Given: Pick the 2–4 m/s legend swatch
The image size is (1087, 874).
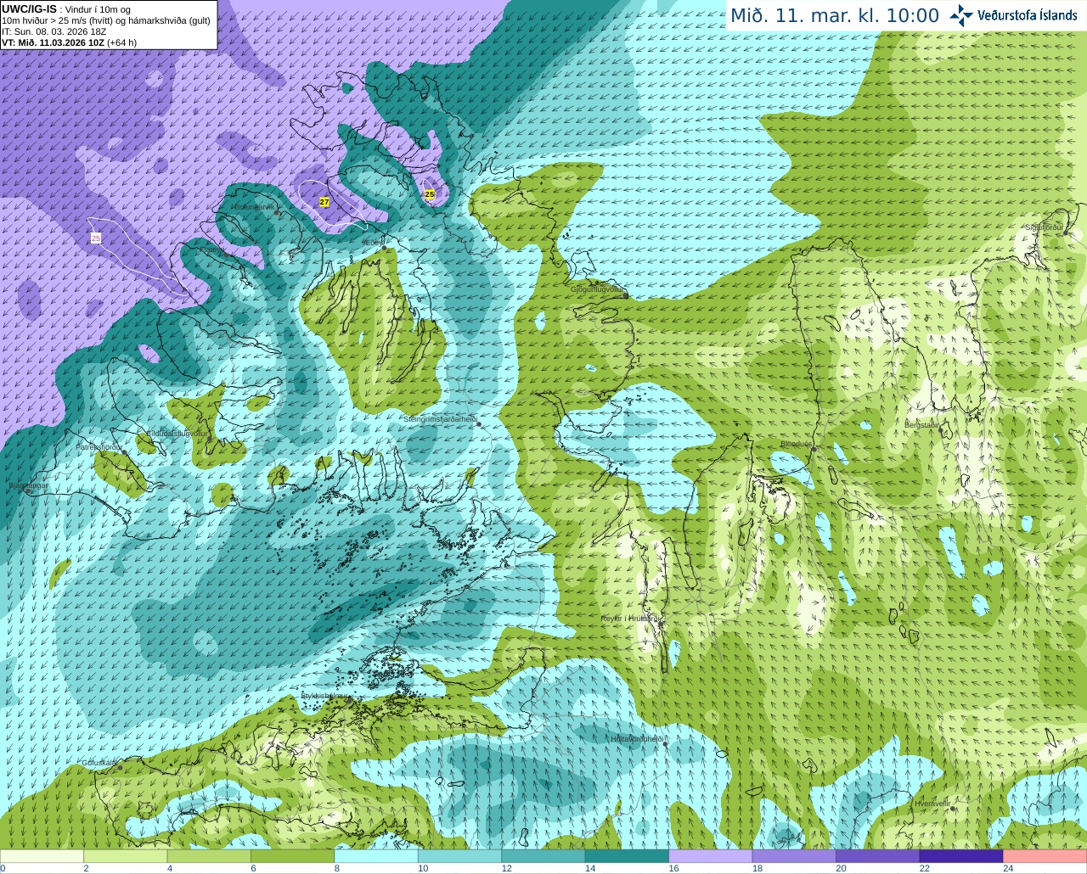Looking at the screenshot, I should click(126, 856).
